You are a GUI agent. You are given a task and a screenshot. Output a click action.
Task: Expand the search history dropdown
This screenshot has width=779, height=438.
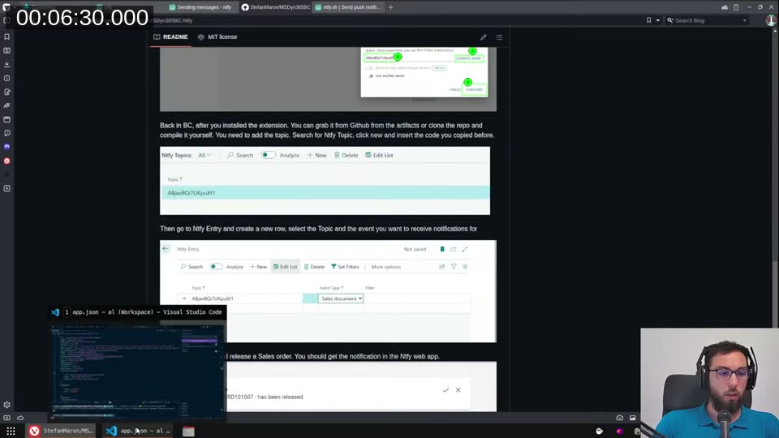(x=744, y=20)
